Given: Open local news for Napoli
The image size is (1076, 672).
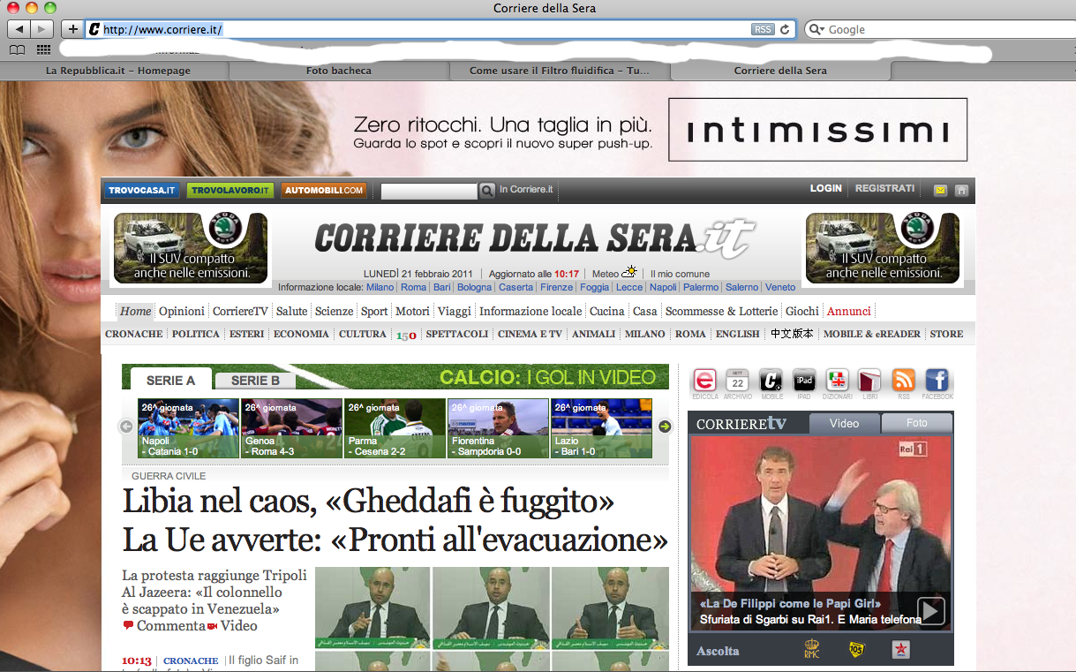Looking at the screenshot, I should click(x=663, y=287).
